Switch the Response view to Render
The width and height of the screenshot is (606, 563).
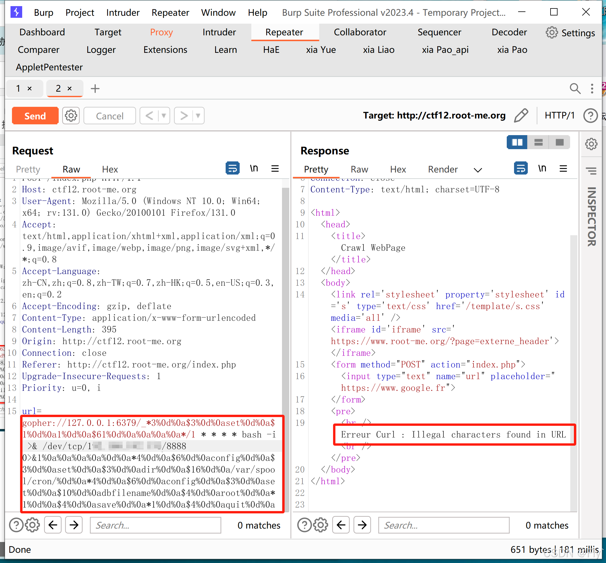click(443, 169)
